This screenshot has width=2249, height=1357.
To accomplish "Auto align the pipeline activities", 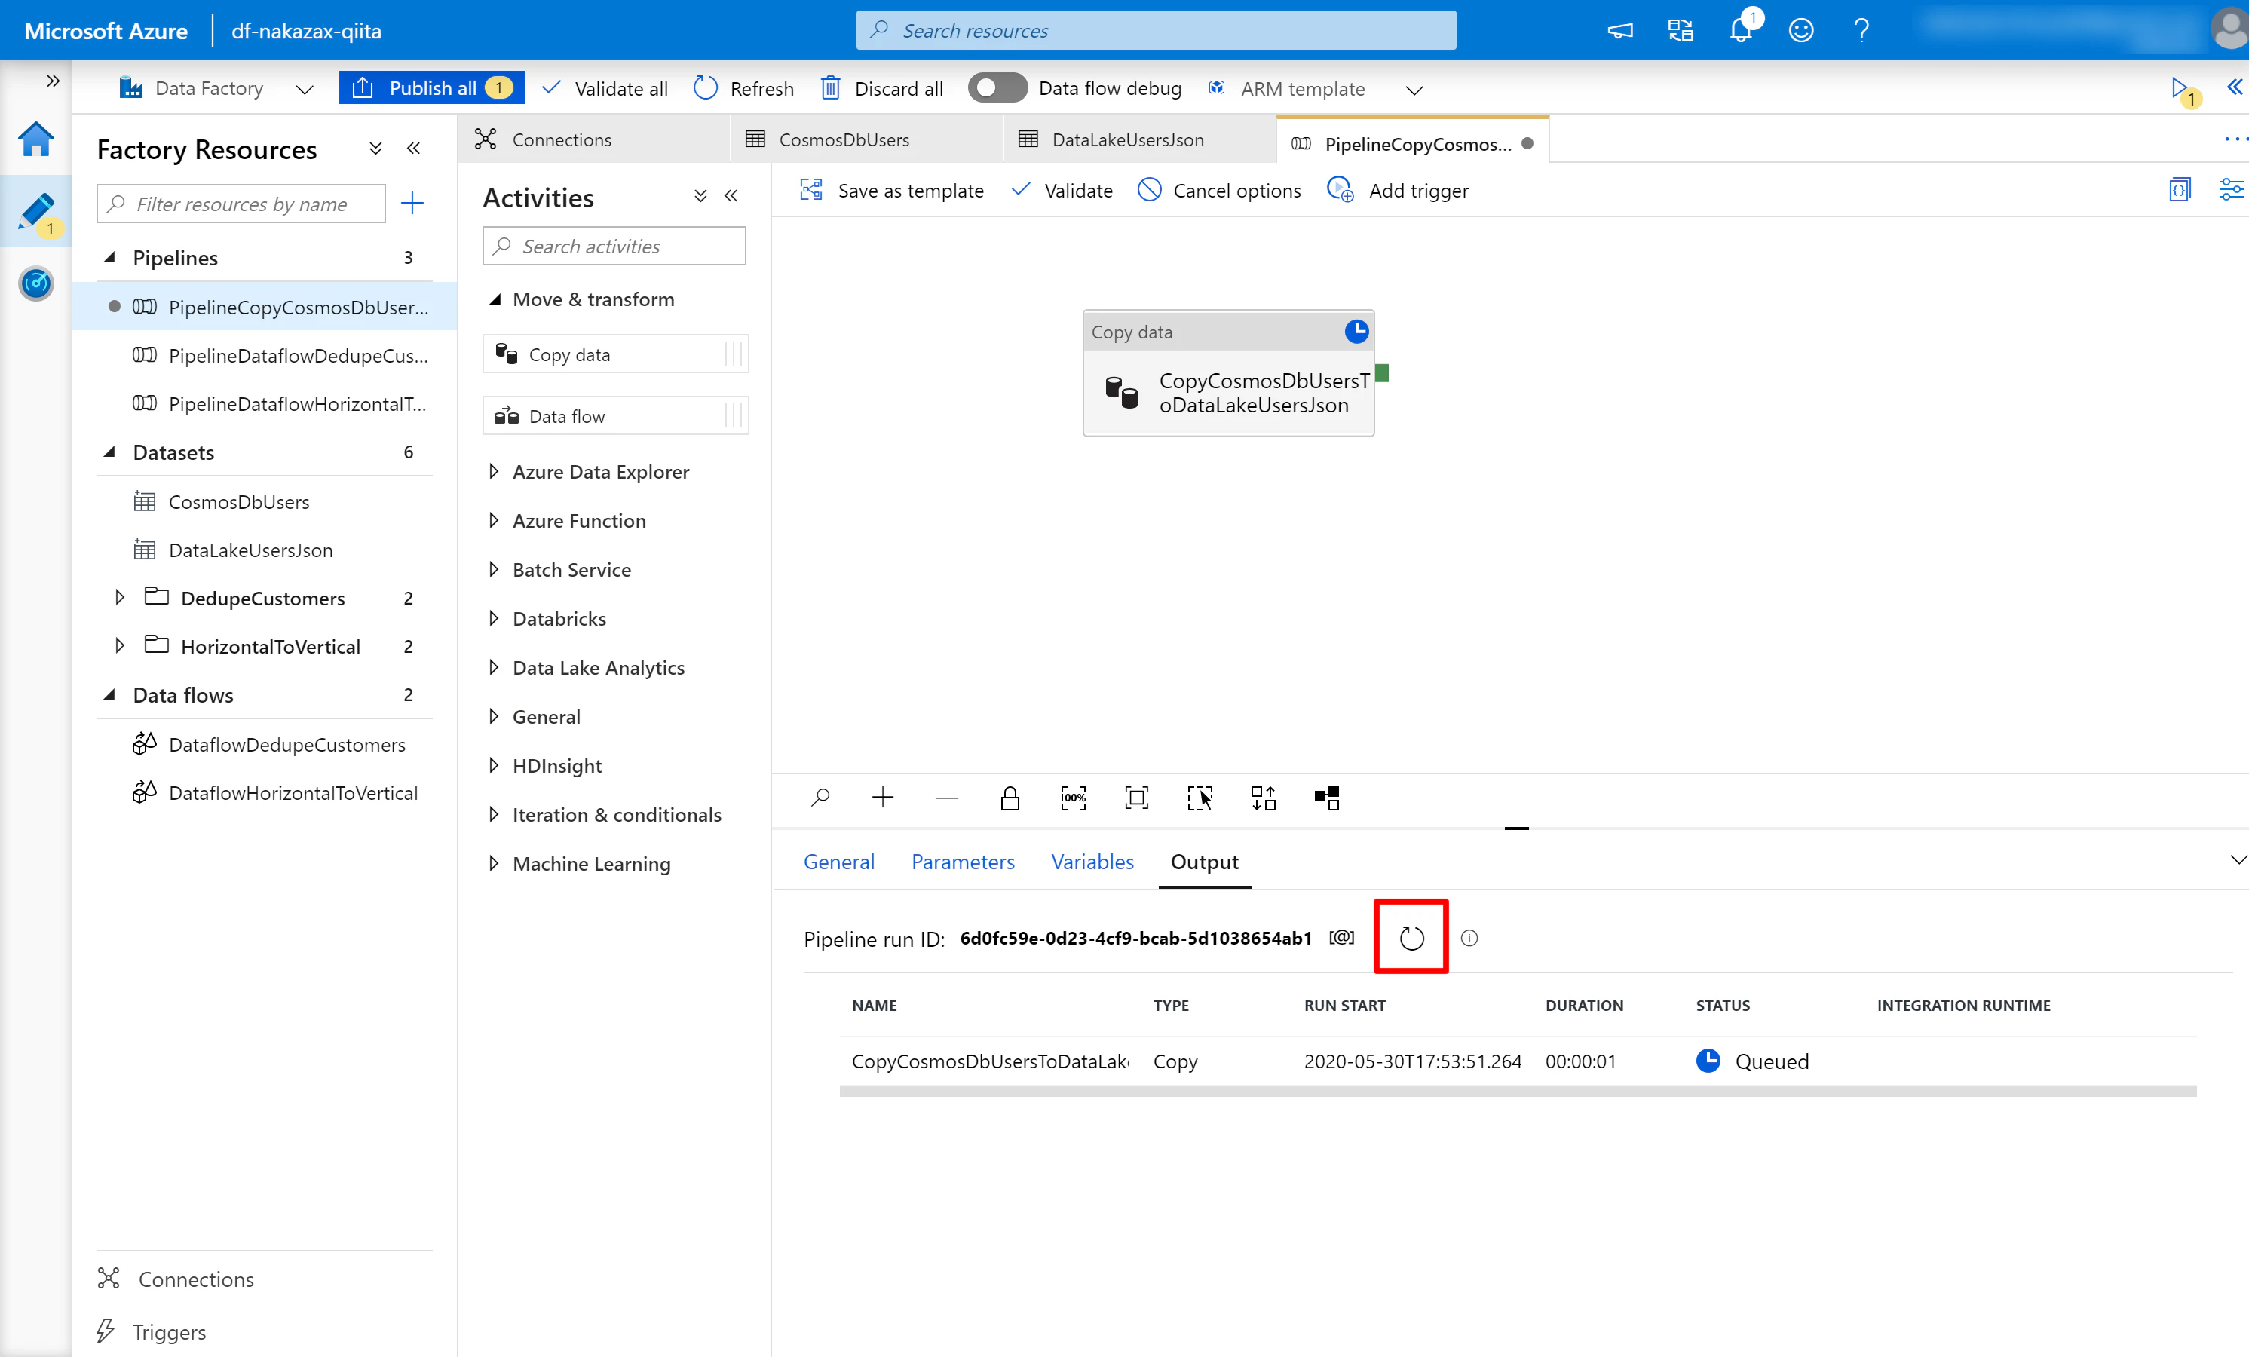I will [1264, 798].
